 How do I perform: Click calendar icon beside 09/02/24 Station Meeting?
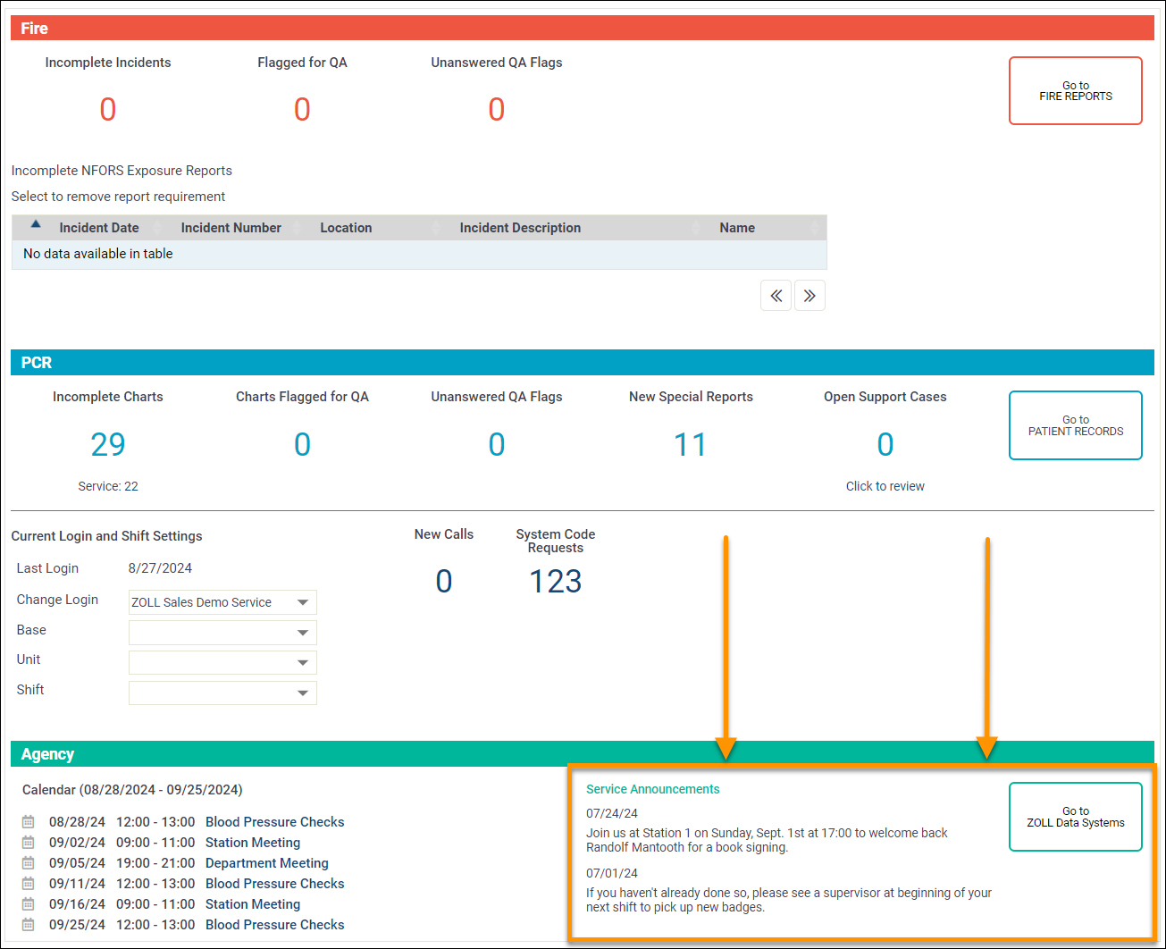click(x=29, y=843)
